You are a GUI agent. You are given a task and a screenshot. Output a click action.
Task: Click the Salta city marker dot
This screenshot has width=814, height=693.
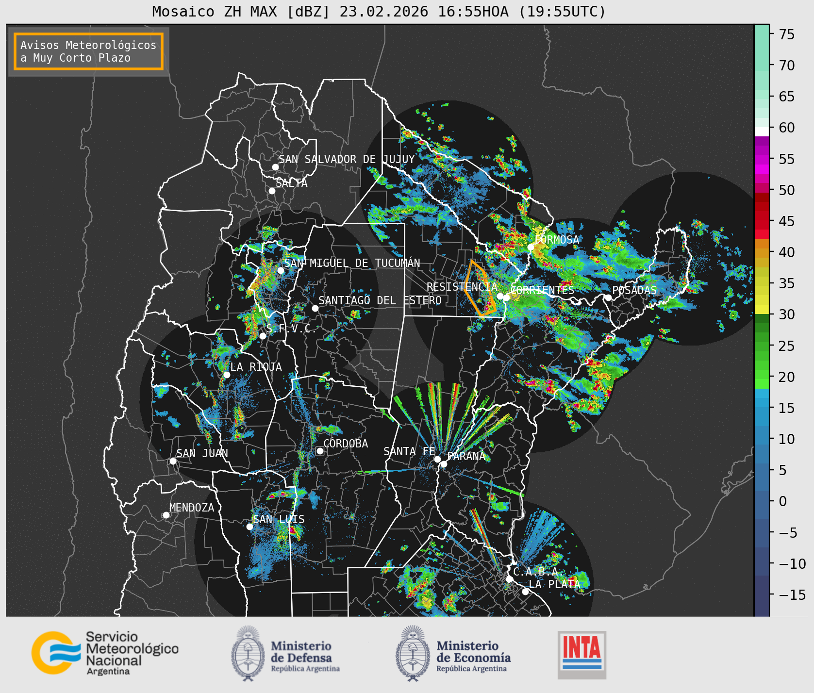(x=272, y=191)
